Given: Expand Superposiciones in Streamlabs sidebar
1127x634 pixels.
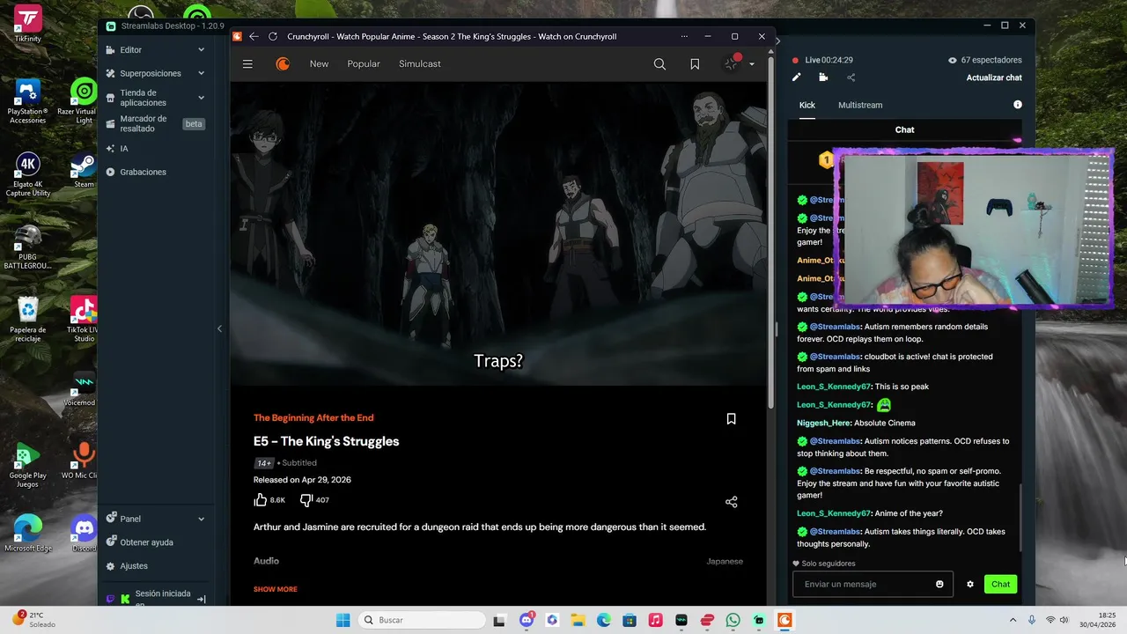Looking at the screenshot, I should coord(156,73).
